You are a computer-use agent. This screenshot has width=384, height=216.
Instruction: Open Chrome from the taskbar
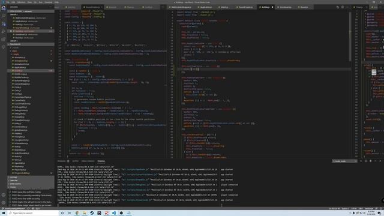coord(77,213)
